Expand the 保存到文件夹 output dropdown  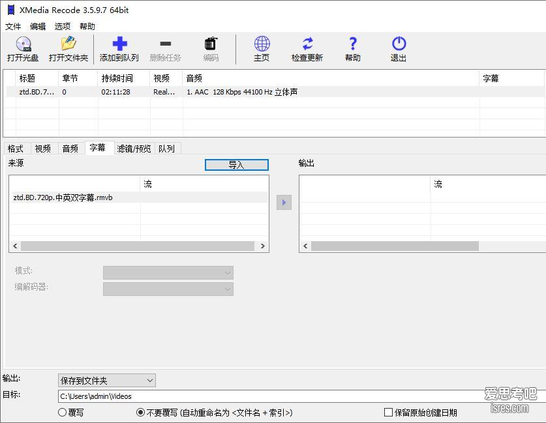(x=107, y=381)
